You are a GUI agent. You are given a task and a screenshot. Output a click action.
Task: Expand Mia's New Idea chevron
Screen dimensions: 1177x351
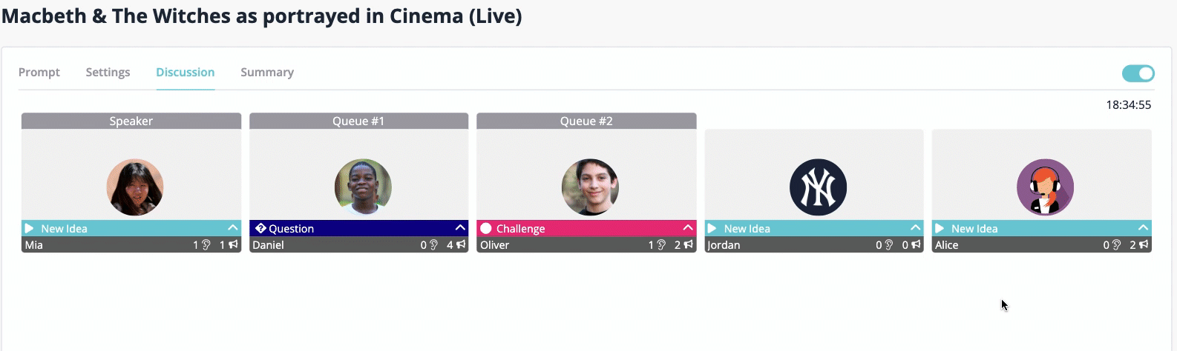pos(232,228)
